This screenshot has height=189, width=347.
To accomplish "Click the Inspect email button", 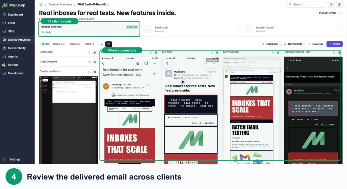I will pyautogui.click(x=329, y=13).
